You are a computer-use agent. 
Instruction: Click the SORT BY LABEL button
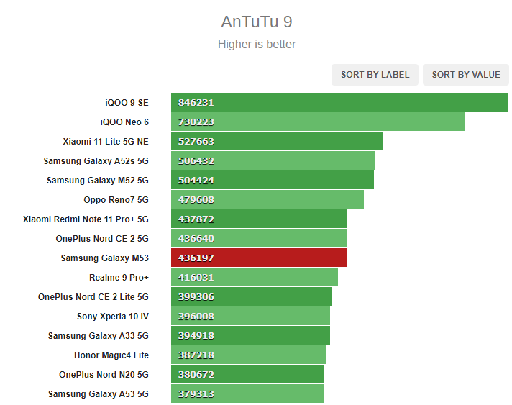tap(375, 75)
